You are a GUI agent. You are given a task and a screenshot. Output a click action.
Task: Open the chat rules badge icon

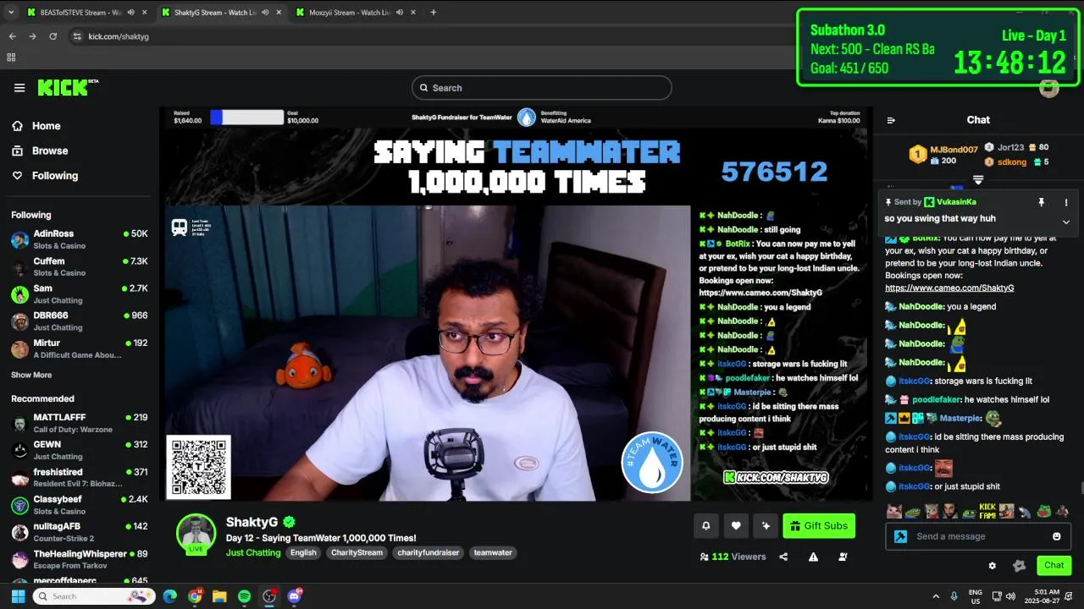(x=1020, y=565)
